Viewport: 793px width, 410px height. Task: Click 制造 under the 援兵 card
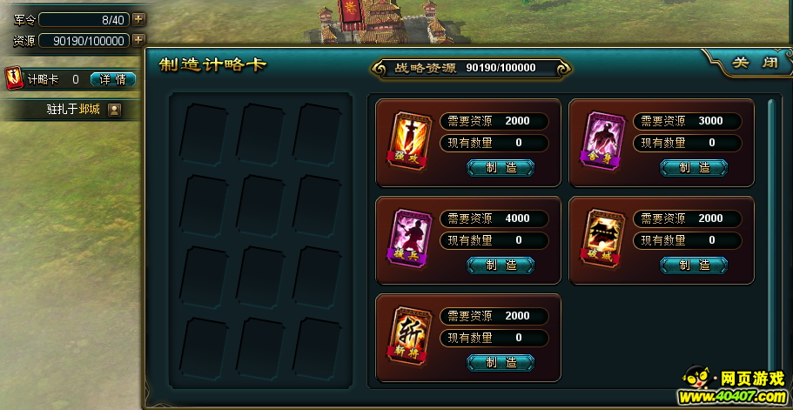[501, 265]
